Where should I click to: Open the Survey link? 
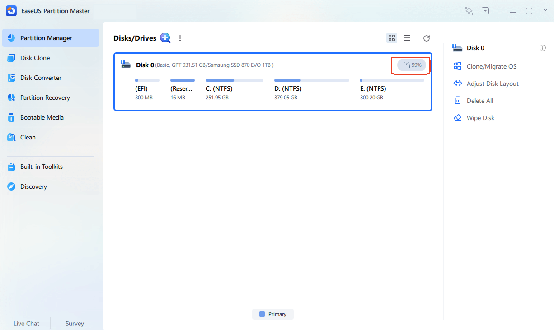coord(75,323)
